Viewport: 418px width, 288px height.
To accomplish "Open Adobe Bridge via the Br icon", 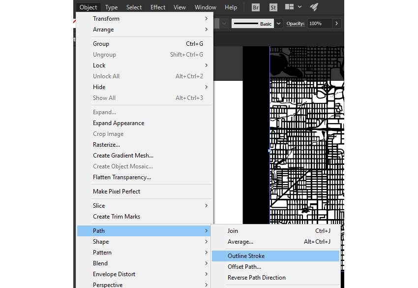I will point(256,7).
